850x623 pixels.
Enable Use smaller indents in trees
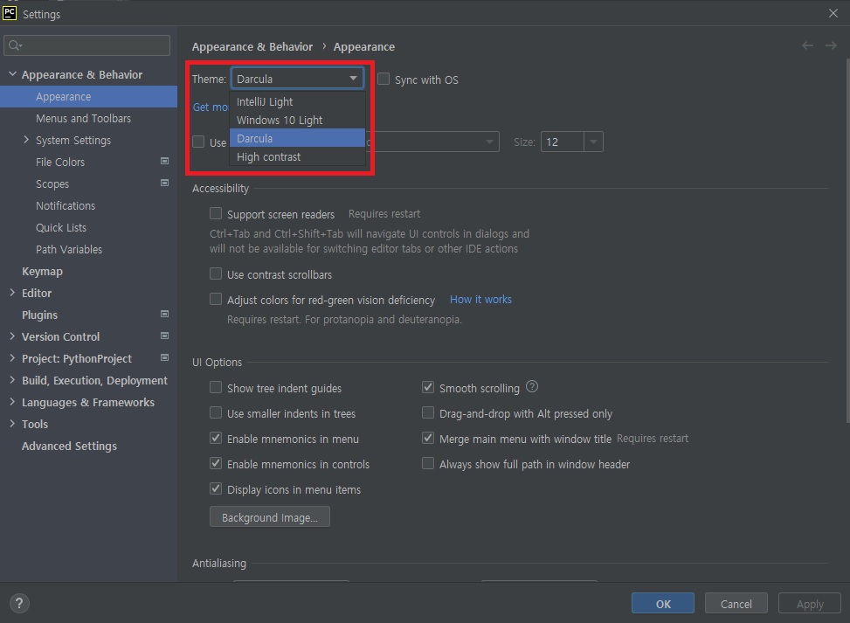(216, 413)
